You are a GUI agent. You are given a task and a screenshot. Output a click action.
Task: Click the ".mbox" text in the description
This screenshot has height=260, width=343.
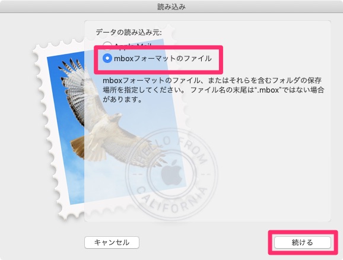tap(267, 90)
